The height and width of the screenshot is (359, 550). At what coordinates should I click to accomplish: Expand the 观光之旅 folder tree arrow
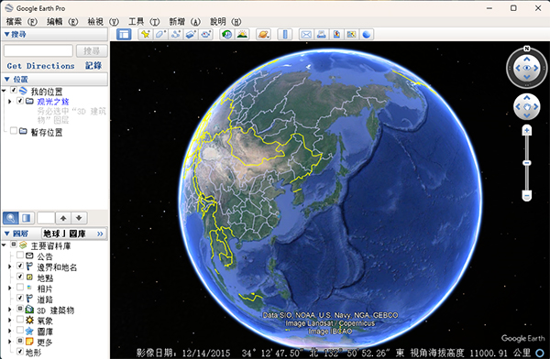point(10,102)
